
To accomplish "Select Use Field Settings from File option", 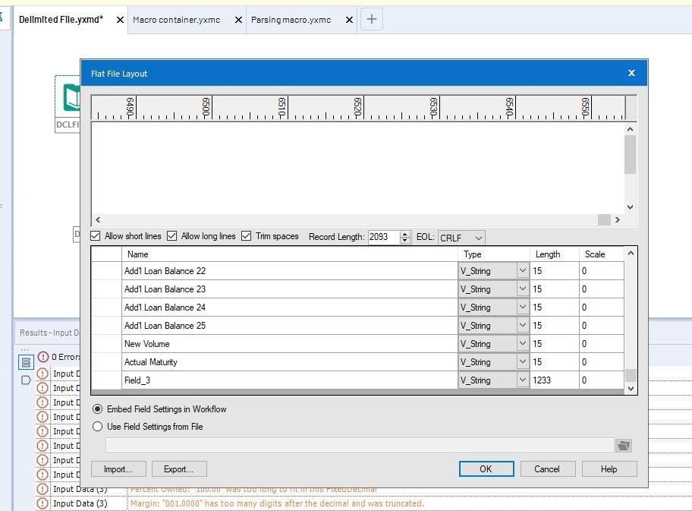I will click(96, 426).
